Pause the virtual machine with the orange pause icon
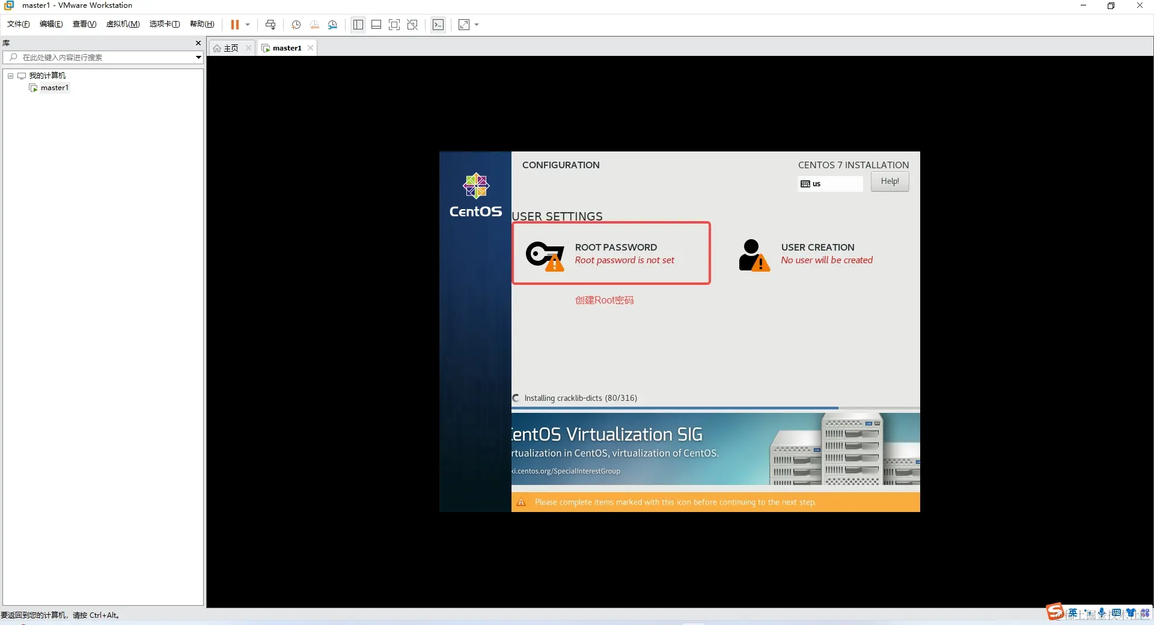The image size is (1154, 625). point(235,25)
